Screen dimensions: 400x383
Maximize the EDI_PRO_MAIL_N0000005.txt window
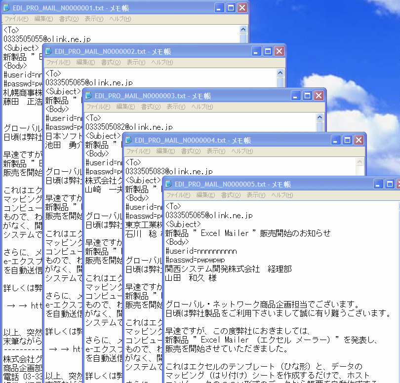pyautogui.click(x=390, y=184)
